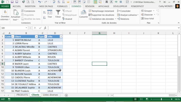Open the Plan group dialog launcher
181x102 pixels.
[158, 23]
